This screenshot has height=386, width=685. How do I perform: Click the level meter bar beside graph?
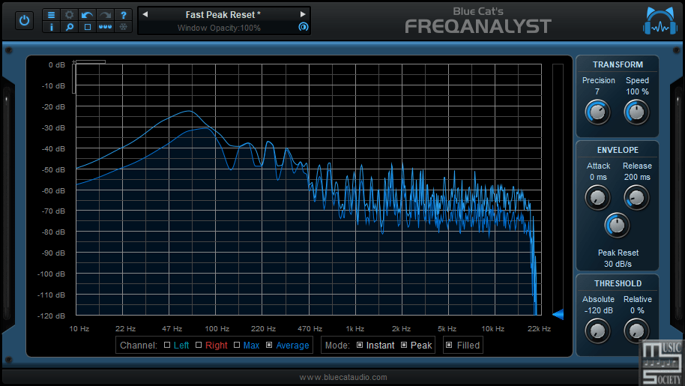558,188
